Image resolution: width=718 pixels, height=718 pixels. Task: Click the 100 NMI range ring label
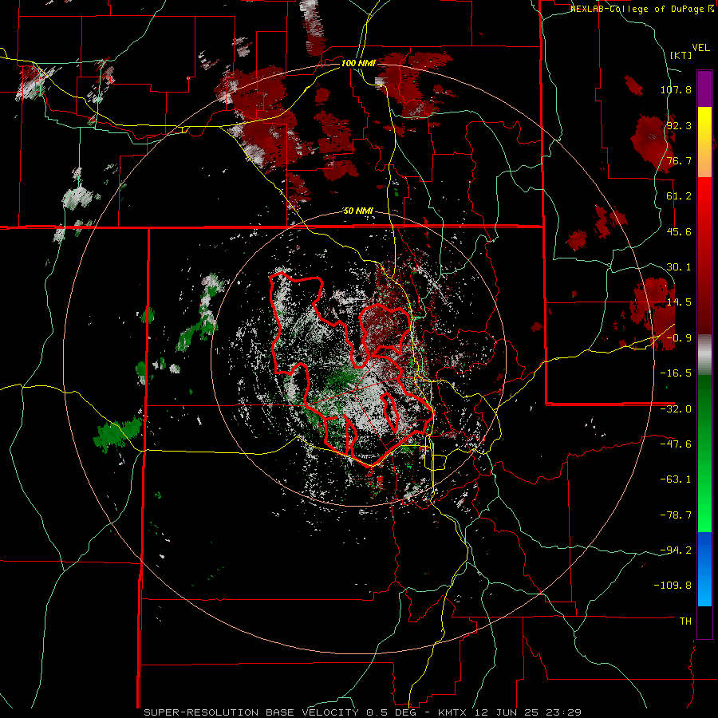pyautogui.click(x=358, y=63)
